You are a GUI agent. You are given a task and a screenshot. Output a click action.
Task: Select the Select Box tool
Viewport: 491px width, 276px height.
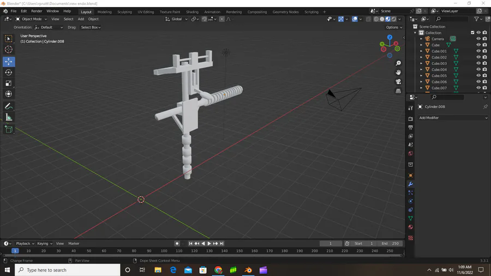pos(8,39)
